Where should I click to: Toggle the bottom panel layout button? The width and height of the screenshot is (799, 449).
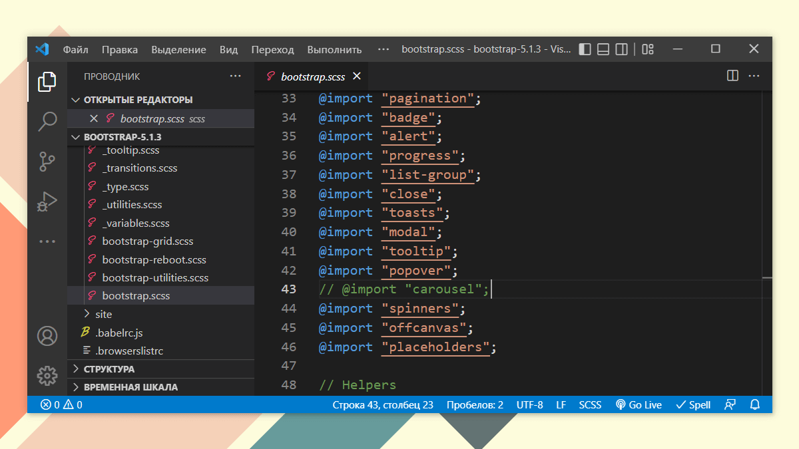pos(603,49)
